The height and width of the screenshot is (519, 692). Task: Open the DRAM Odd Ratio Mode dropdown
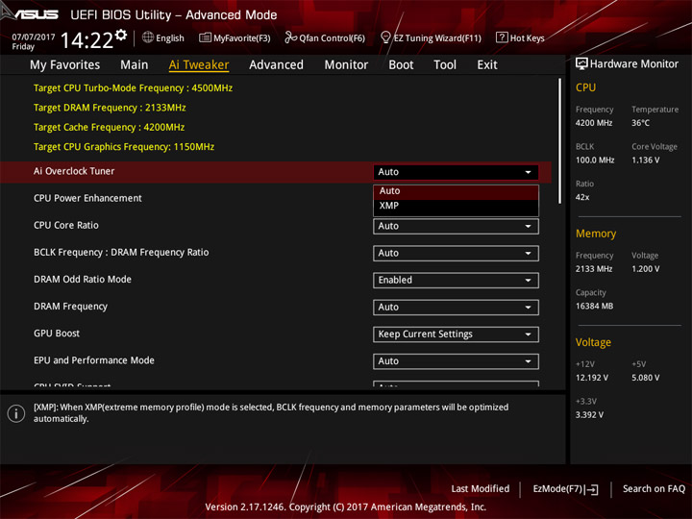click(456, 280)
